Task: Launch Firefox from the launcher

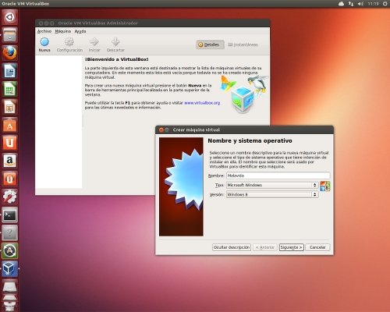Action: click(x=10, y=53)
